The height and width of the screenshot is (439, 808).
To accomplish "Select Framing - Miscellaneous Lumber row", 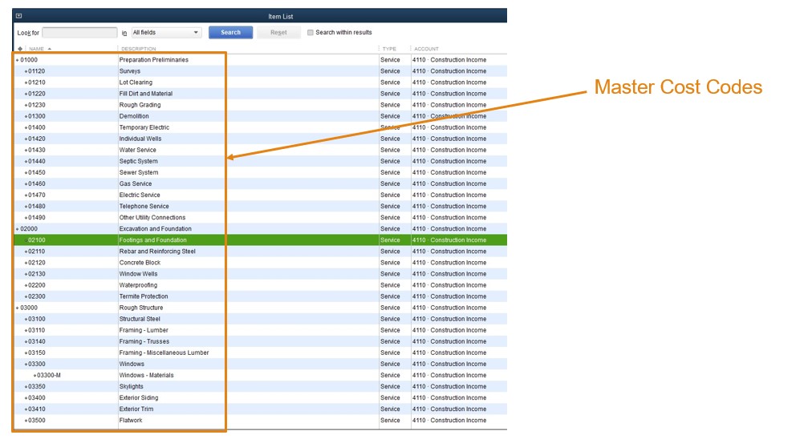I will (260, 353).
